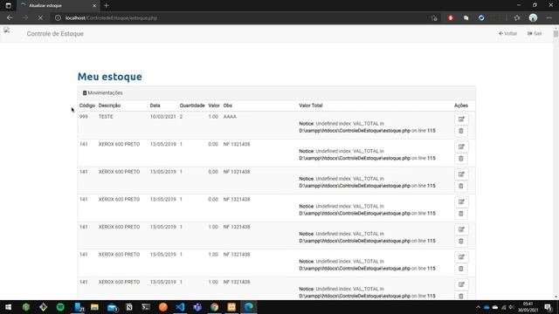The image size is (559, 314).
Task: Open the terminal app on the taskbar
Action: (146, 307)
